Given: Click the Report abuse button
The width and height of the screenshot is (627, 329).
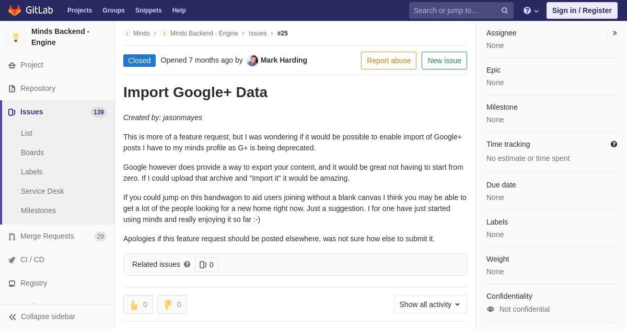Looking at the screenshot, I should pos(389,61).
